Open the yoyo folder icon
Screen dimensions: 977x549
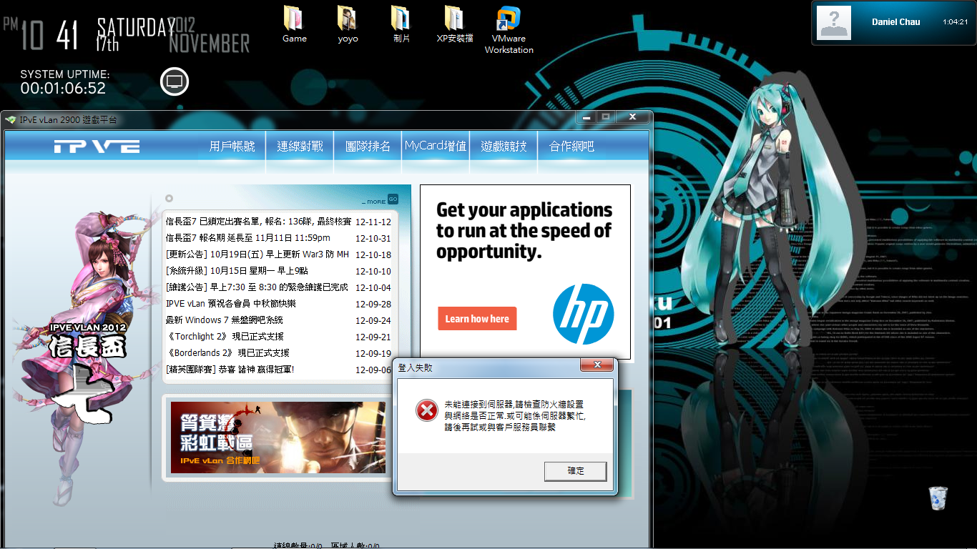click(348, 24)
